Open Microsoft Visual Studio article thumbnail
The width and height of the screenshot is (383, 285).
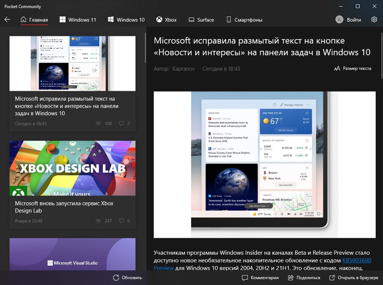(x=72, y=254)
